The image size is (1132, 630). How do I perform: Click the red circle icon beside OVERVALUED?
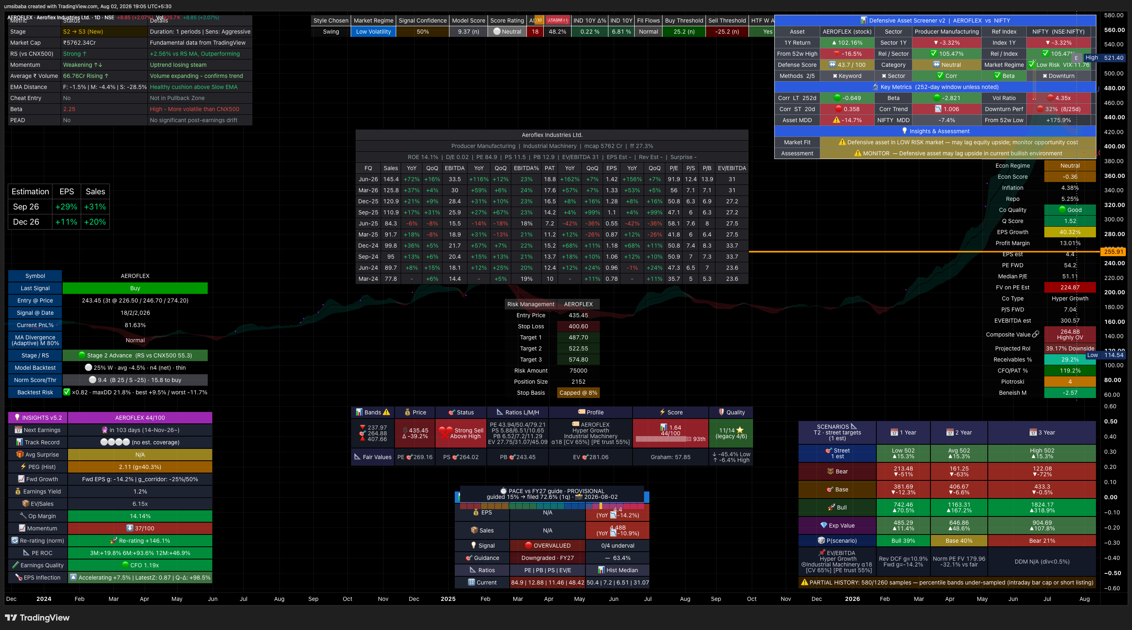(x=529, y=545)
